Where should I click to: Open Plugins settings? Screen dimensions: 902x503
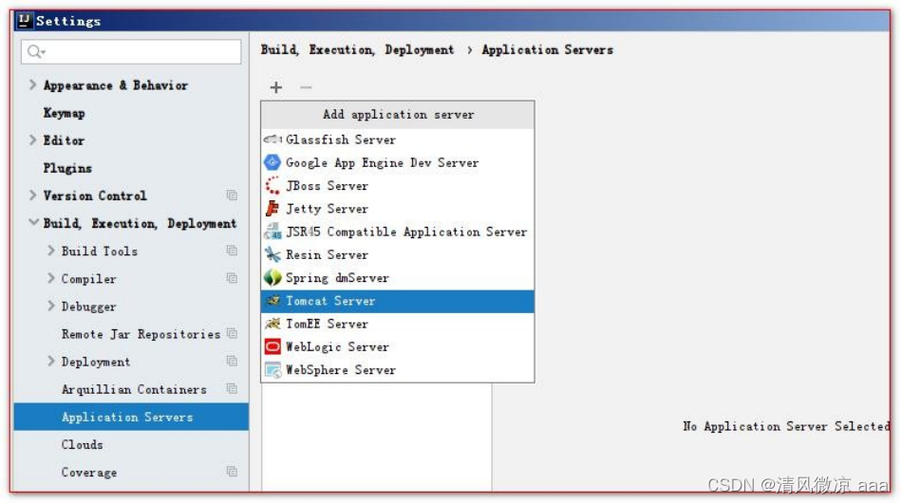[67, 168]
